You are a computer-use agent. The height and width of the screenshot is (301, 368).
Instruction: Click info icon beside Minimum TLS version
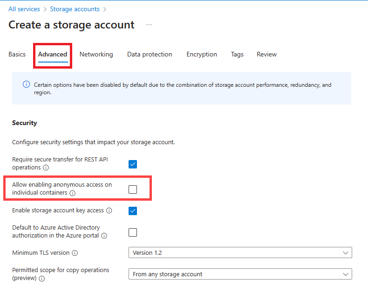[75, 253]
